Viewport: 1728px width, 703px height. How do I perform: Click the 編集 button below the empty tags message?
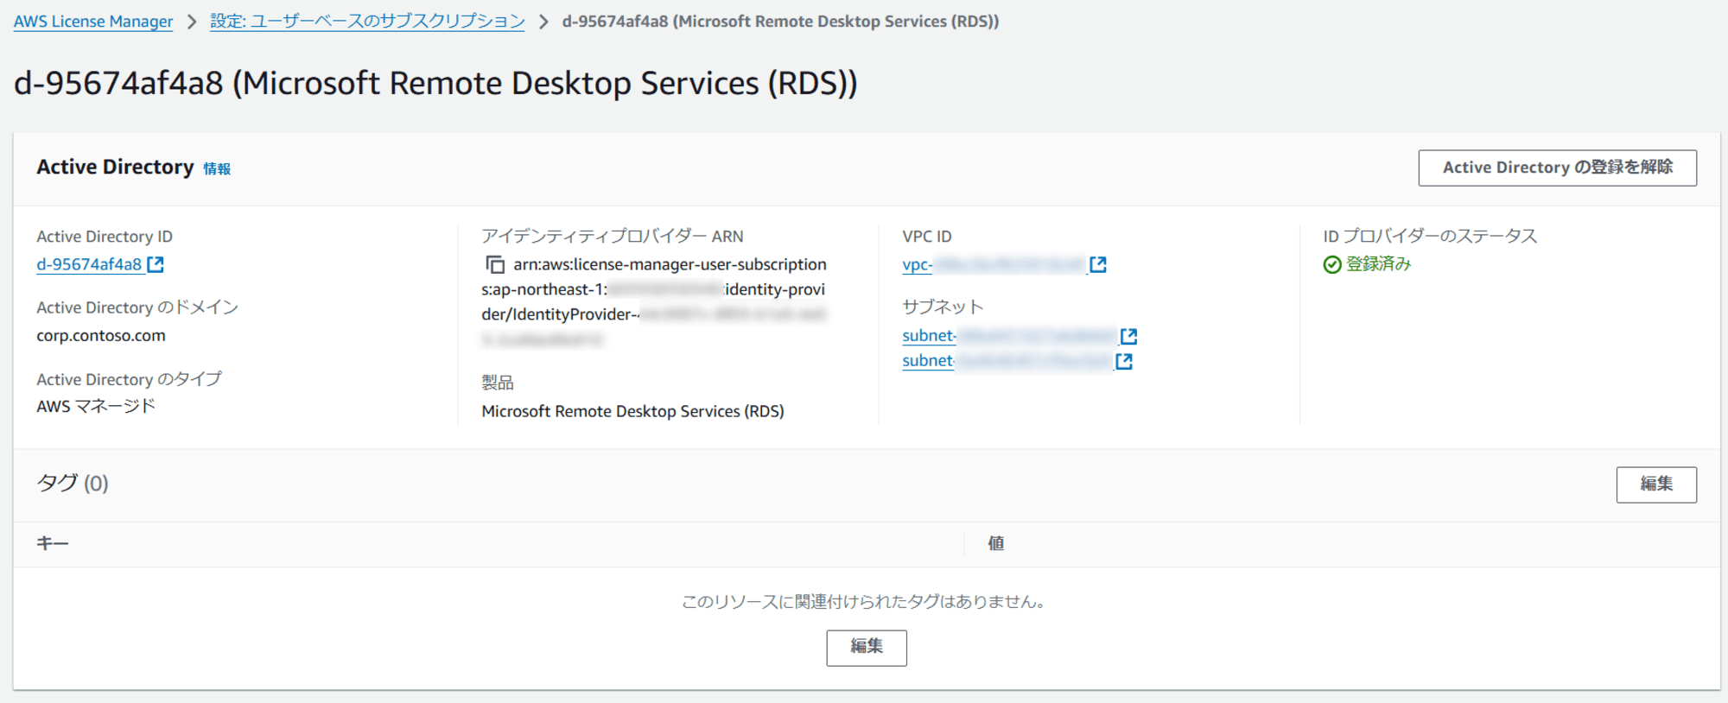(x=867, y=648)
